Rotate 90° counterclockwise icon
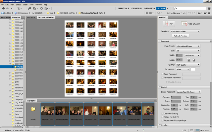This screenshot has width=212, height=132. [x=189, y=13]
